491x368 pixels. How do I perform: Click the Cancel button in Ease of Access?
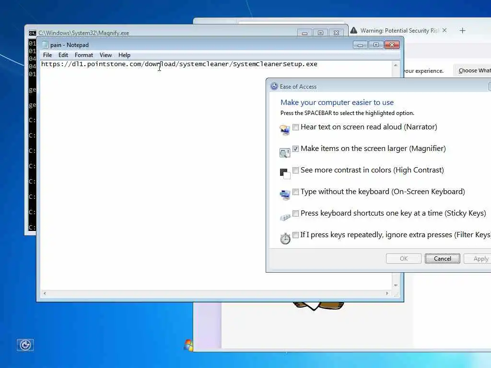(443, 258)
